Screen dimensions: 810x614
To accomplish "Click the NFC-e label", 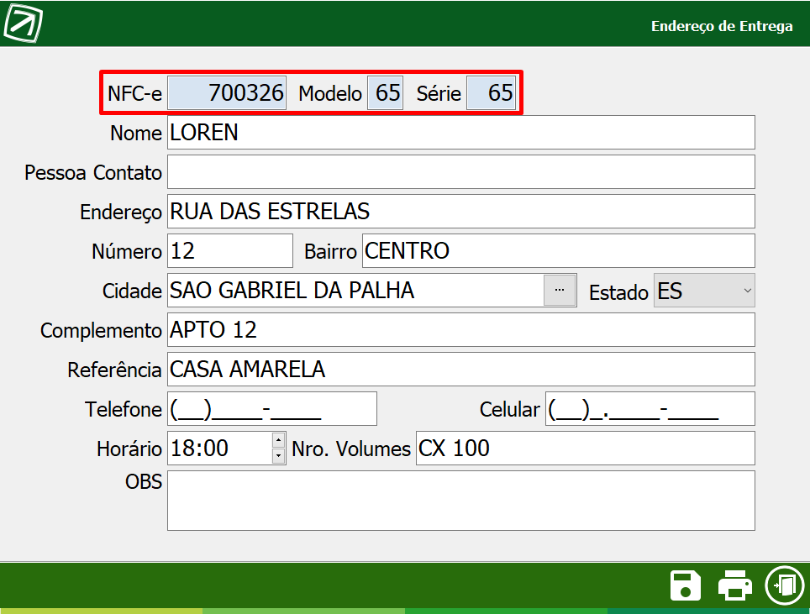I will pyautogui.click(x=134, y=94).
